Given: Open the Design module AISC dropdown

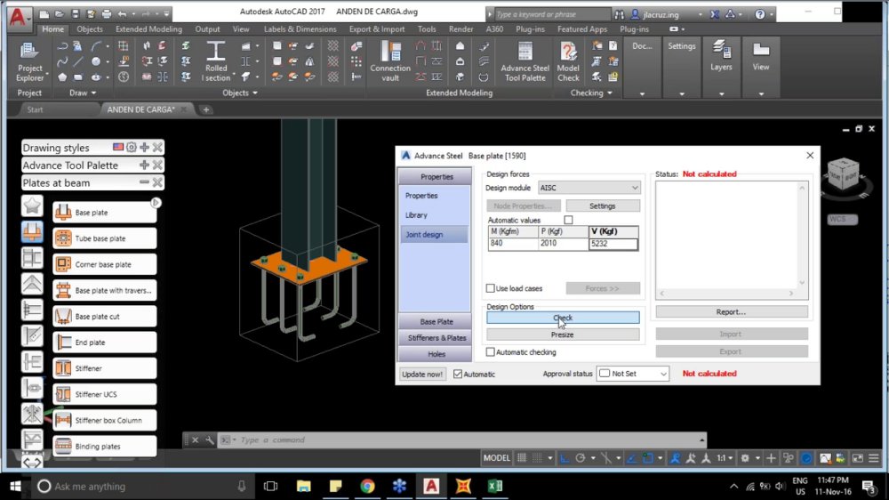Looking at the screenshot, I should [x=589, y=188].
